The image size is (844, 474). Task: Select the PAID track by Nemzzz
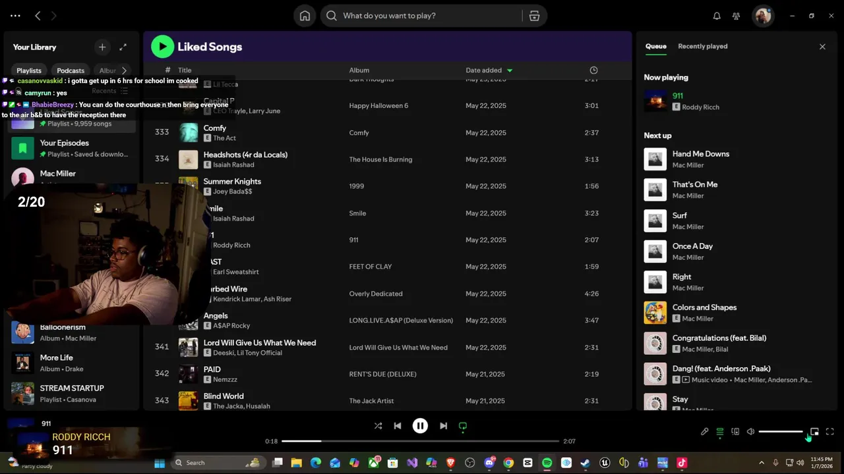tap(388, 374)
